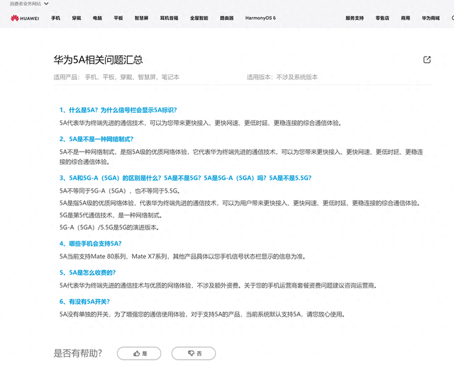Open 服务支持 in top navigation
Screen dimensions: 454x376
(355, 18)
